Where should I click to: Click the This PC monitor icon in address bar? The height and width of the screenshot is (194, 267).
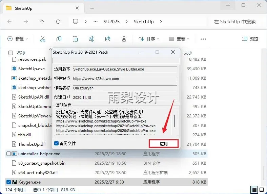click(76, 22)
